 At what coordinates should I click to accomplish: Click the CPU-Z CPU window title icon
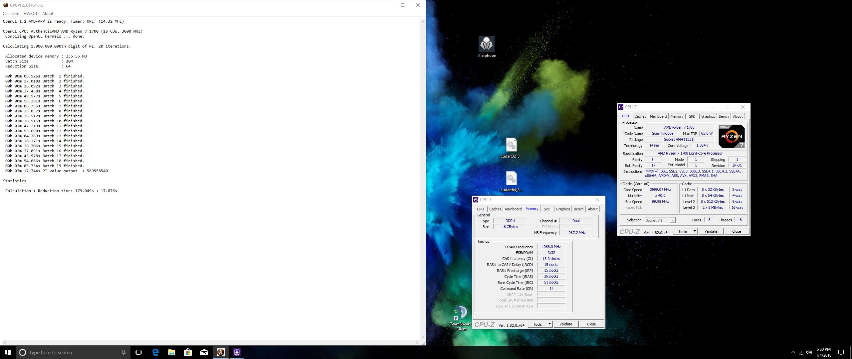[621, 107]
